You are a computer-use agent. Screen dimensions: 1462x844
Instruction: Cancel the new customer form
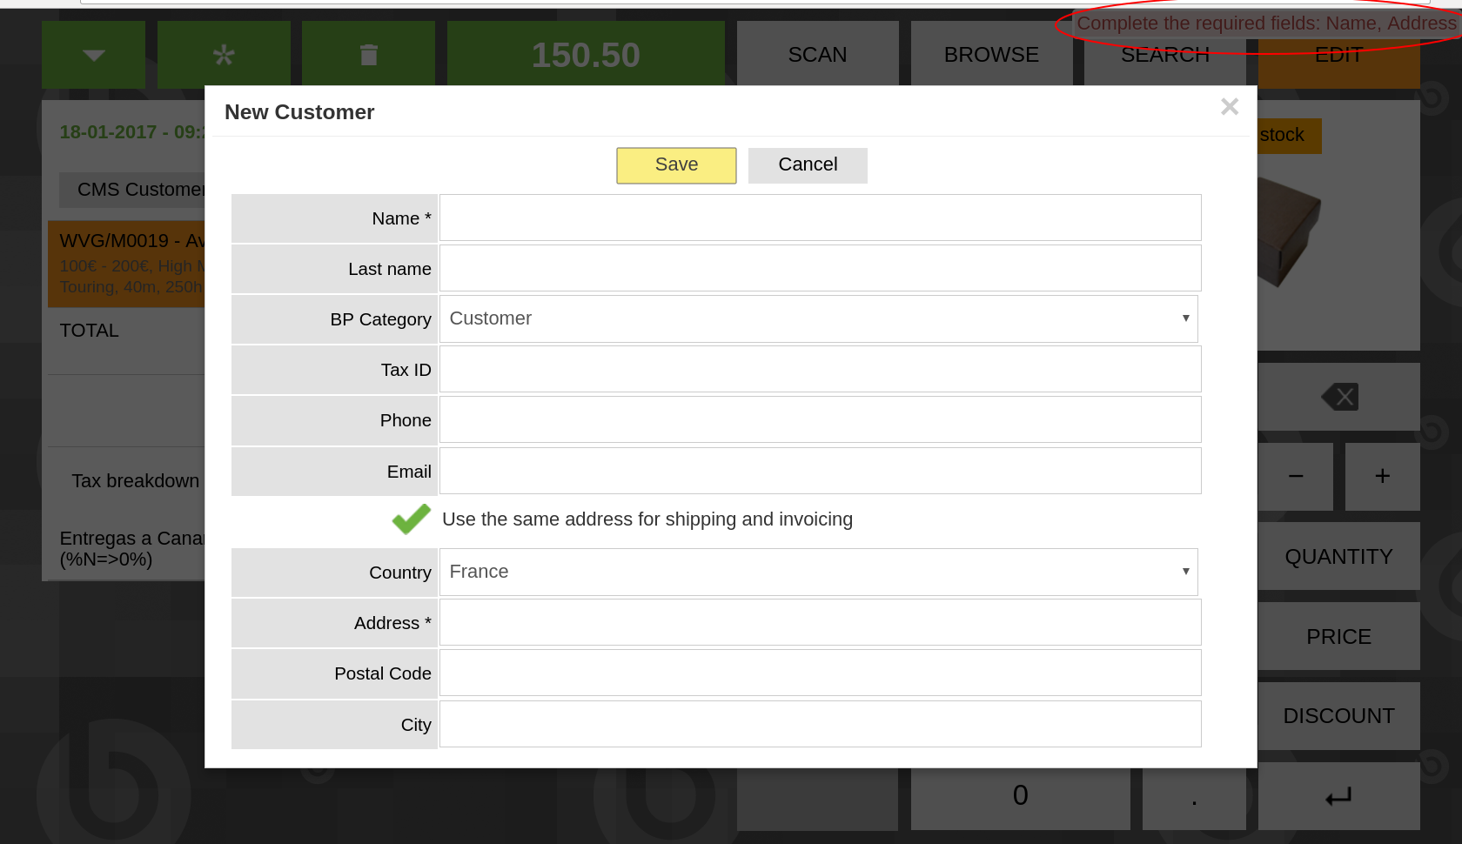808,165
